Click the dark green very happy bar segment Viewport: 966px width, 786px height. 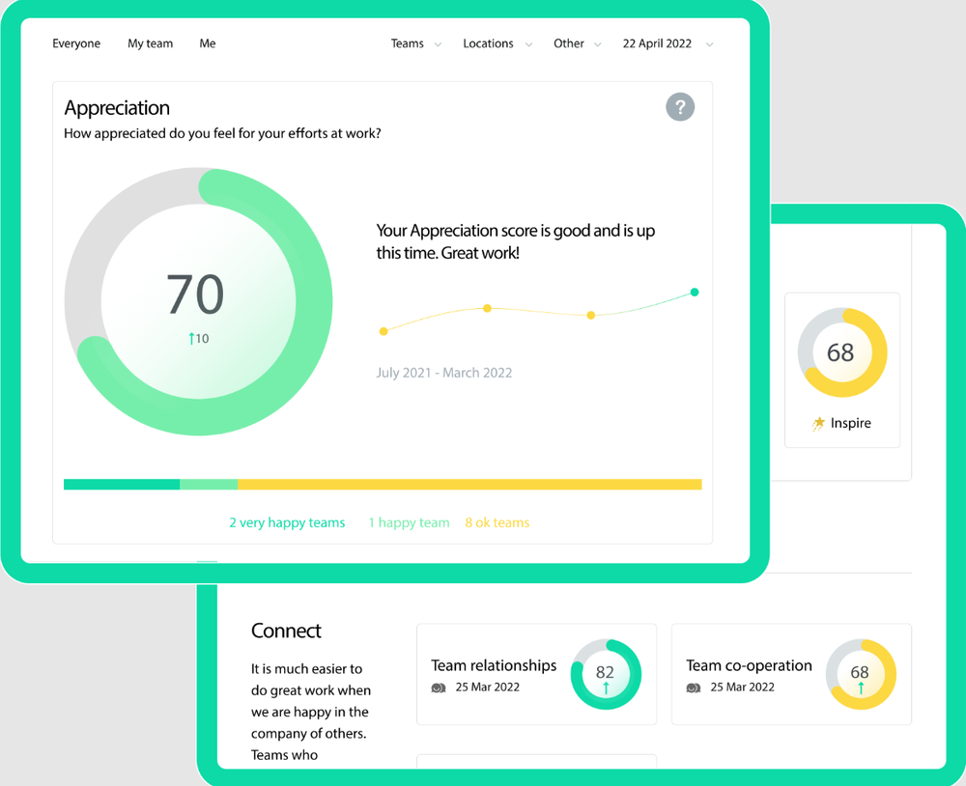(x=122, y=484)
